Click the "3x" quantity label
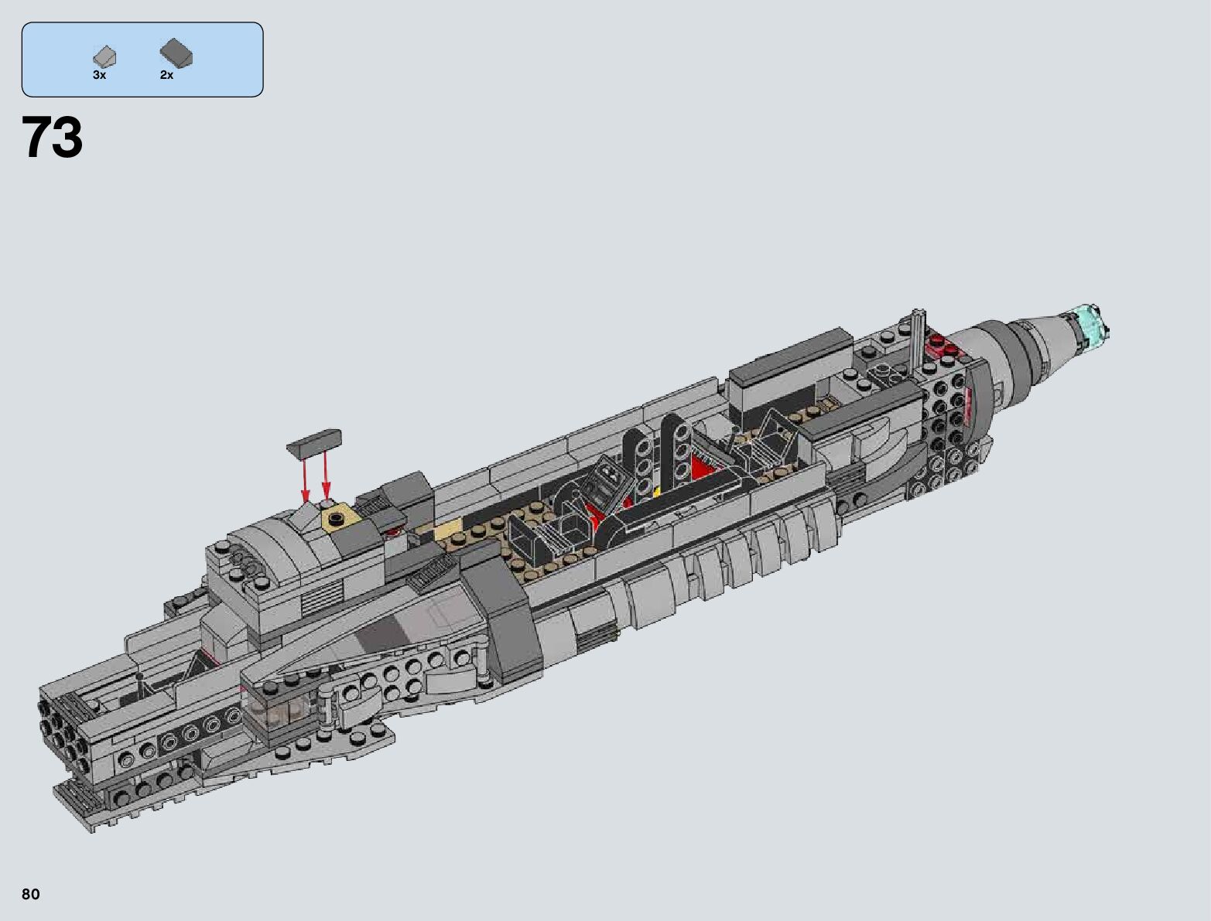This screenshot has height=921, width=1211. tap(99, 76)
